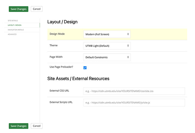Click the Page Width row label
Viewport: 195px width, 133px height.
point(56,57)
